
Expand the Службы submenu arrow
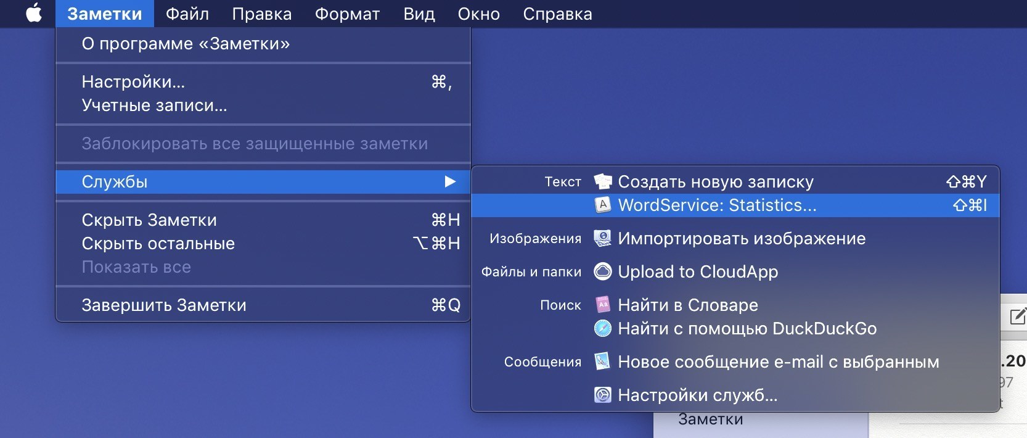coord(450,181)
